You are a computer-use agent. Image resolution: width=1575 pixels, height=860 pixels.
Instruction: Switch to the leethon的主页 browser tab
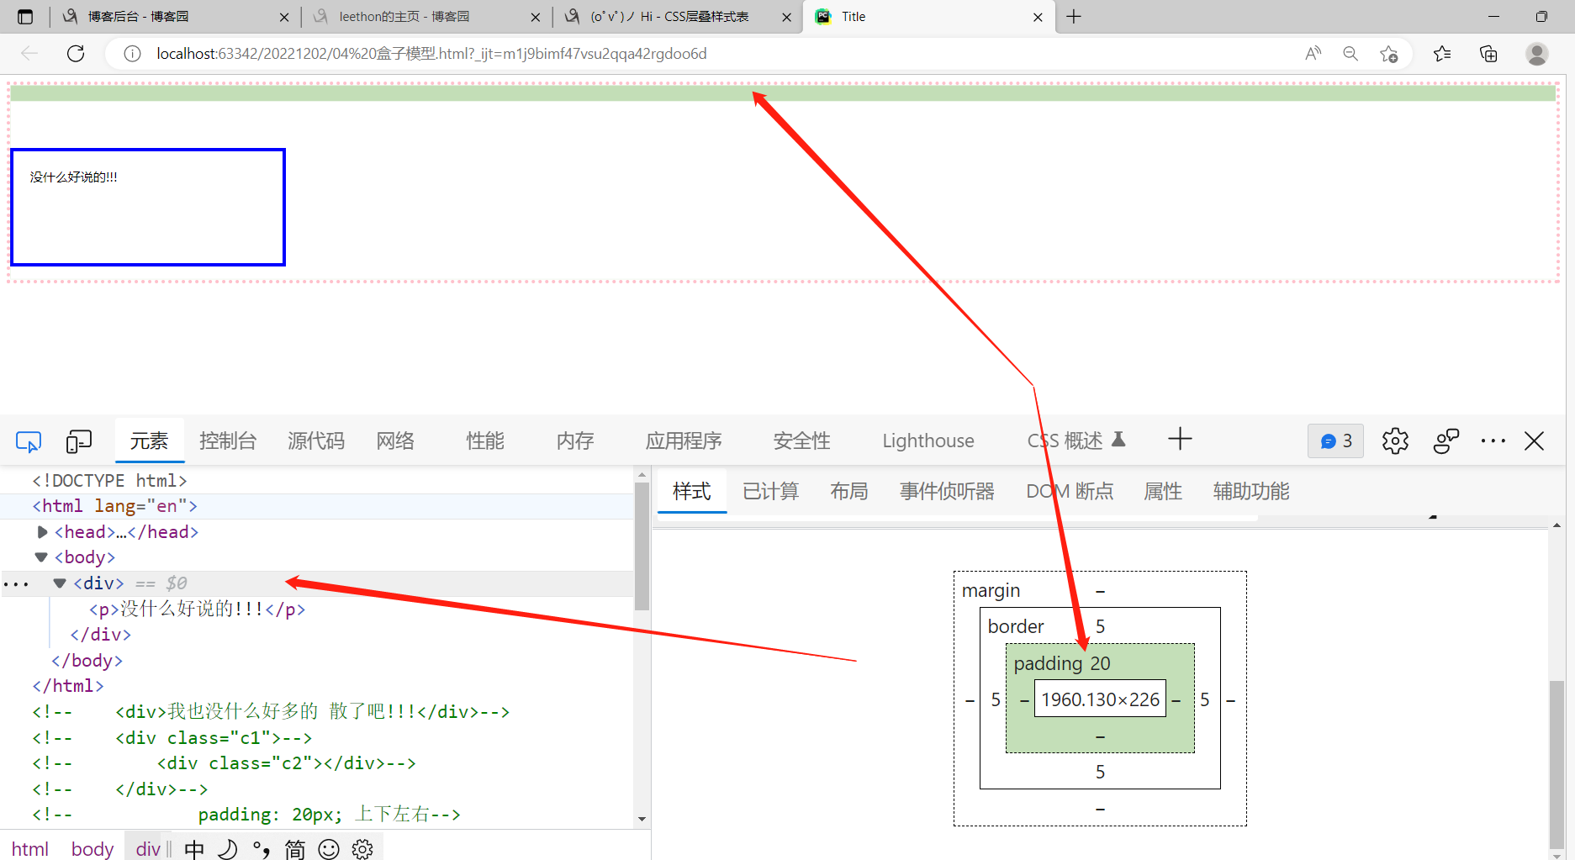[x=425, y=17]
